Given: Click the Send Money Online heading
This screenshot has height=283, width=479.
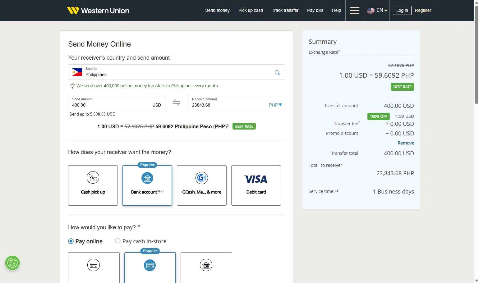Looking at the screenshot, I should coord(99,44).
